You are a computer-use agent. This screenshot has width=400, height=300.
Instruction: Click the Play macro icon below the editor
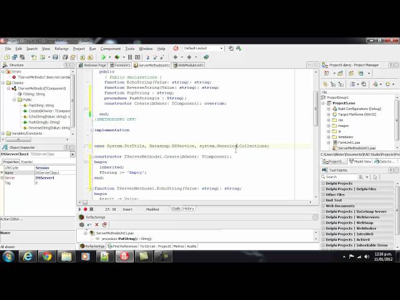[80, 209]
